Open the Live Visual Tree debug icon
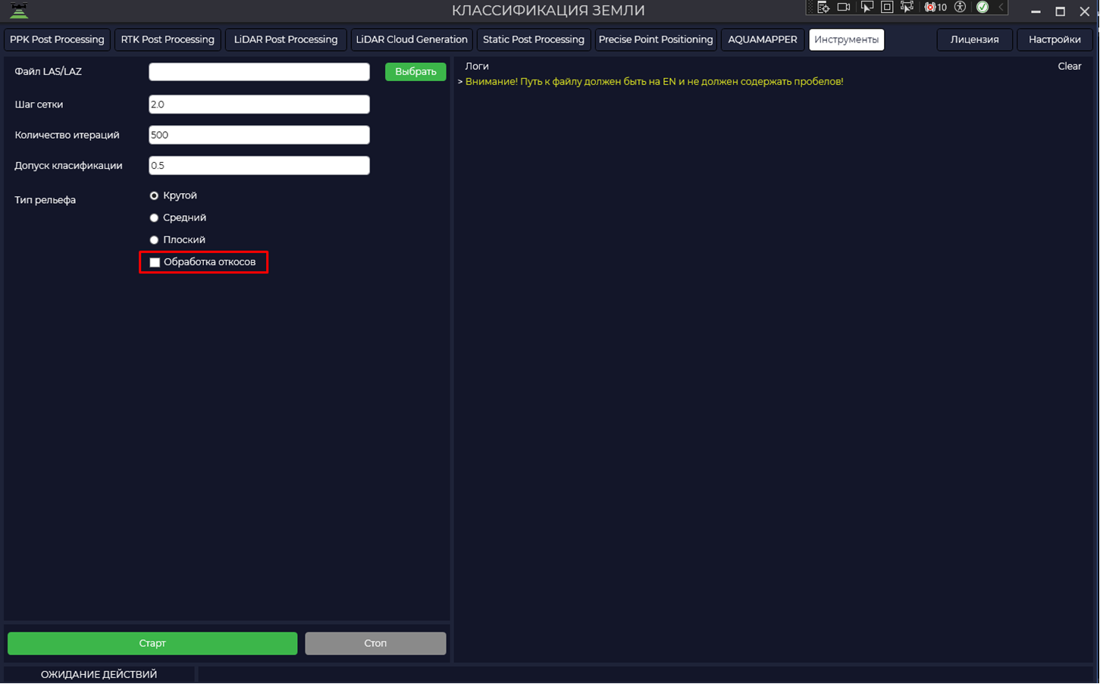 (823, 8)
